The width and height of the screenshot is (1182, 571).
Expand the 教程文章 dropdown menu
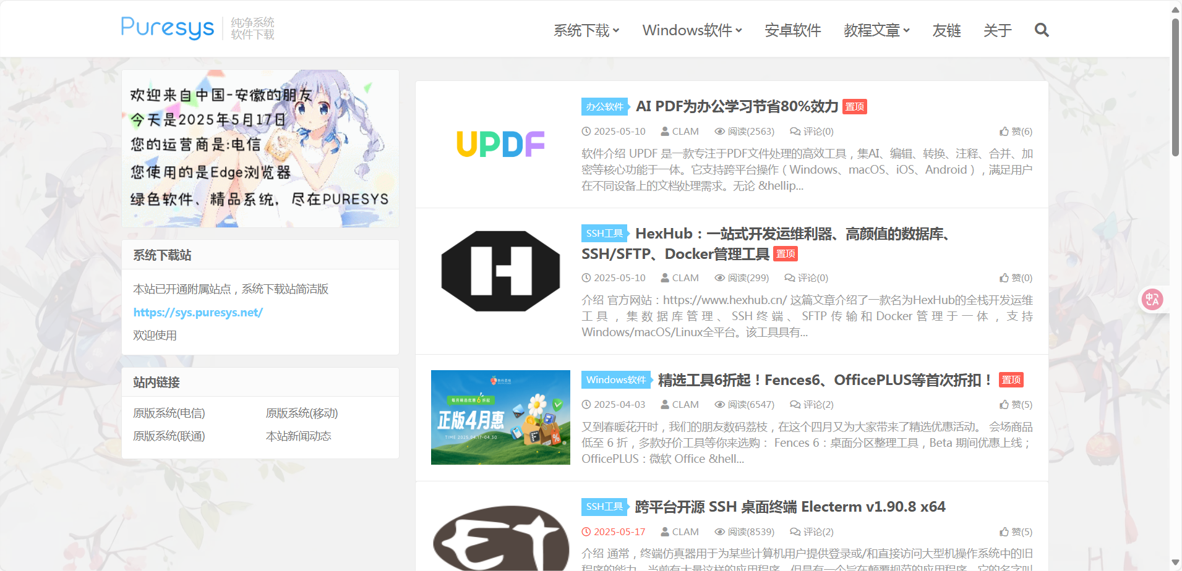tap(876, 30)
